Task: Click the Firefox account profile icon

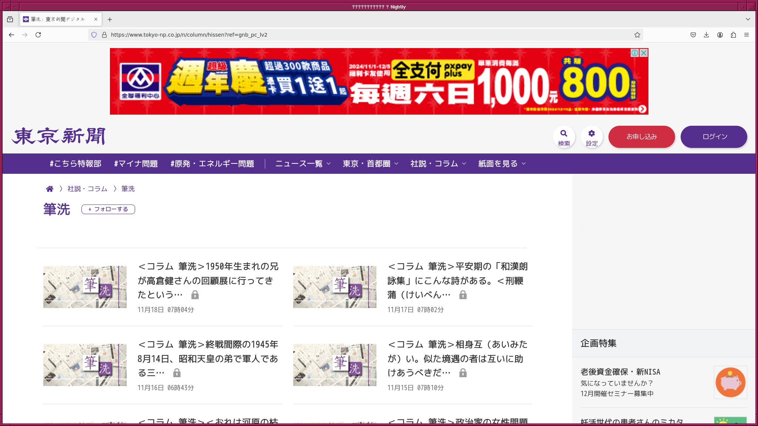Action: [720, 35]
